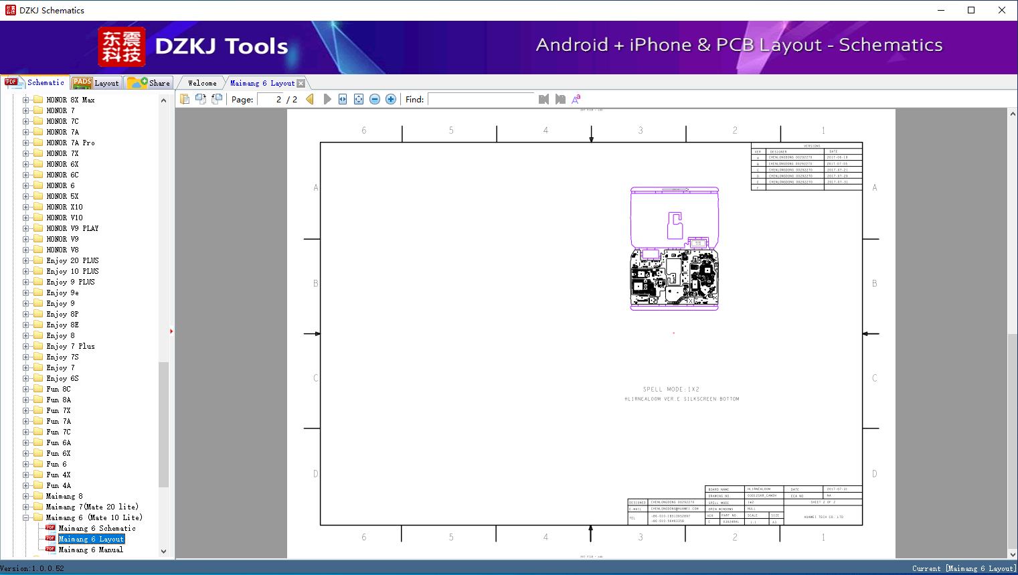Select the HONOR 7A Pro tree item
The image size is (1018, 575).
point(70,143)
